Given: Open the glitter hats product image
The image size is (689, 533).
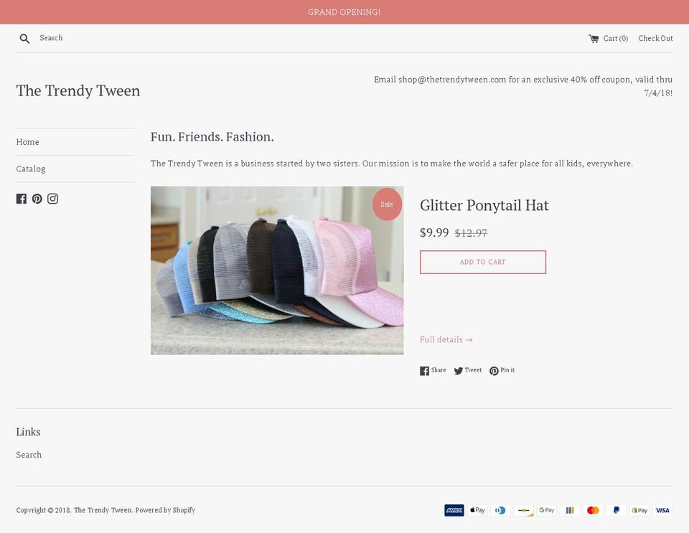Looking at the screenshot, I should (277, 270).
